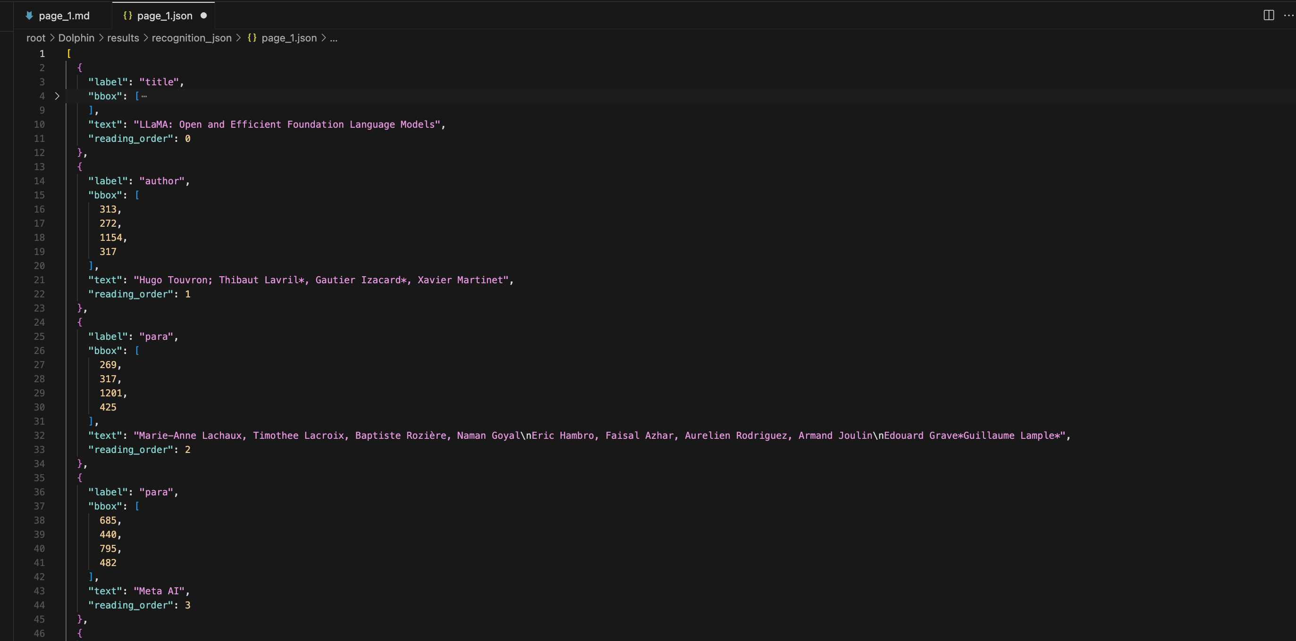Image resolution: width=1296 pixels, height=641 pixels.
Task: Click the value 482 on line 41
Action: (108, 563)
